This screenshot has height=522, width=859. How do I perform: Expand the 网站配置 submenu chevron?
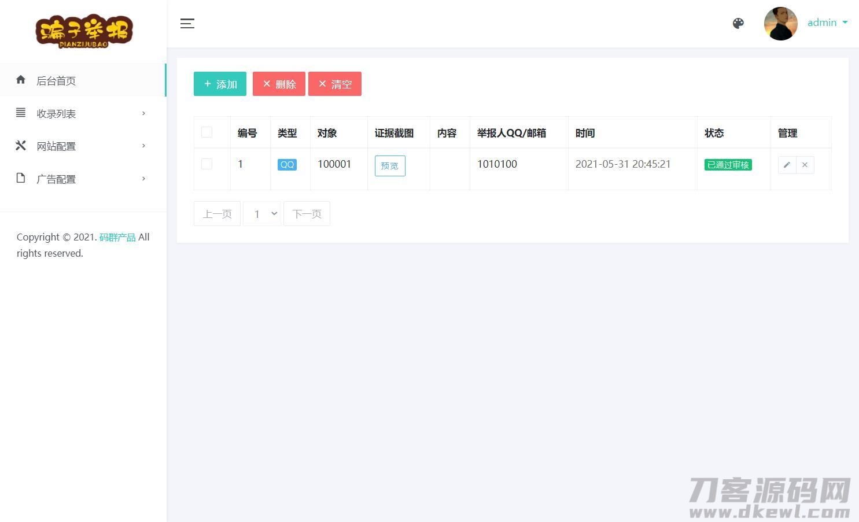(x=143, y=146)
